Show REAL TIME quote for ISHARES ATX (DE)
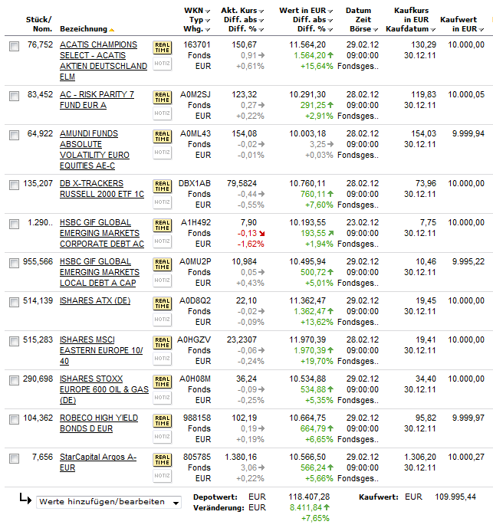 pos(162,303)
